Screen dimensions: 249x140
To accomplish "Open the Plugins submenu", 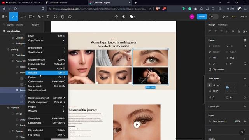I will click(47, 107).
